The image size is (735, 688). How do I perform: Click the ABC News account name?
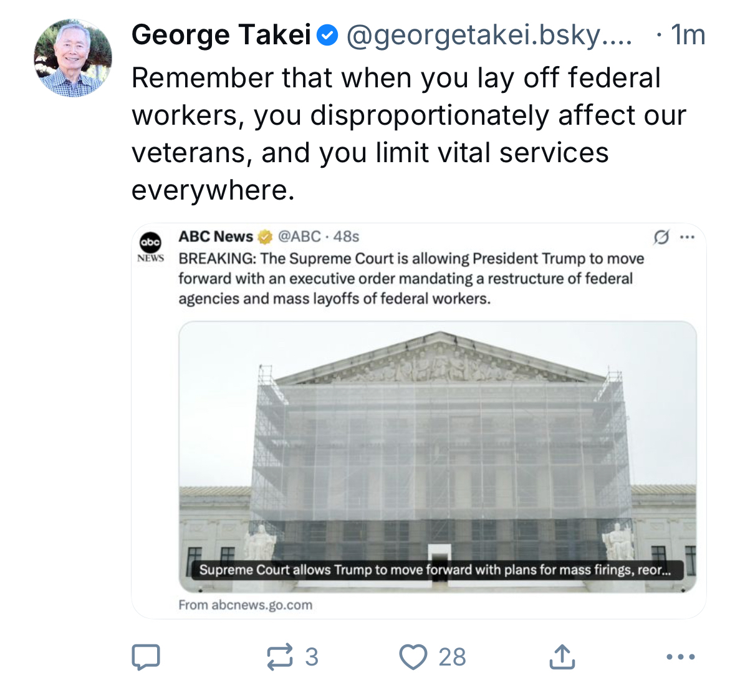(x=216, y=237)
